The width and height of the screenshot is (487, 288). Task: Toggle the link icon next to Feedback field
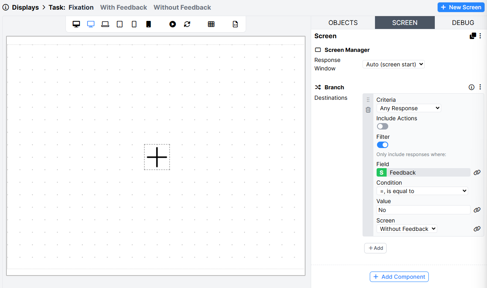(x=477, y=172)
